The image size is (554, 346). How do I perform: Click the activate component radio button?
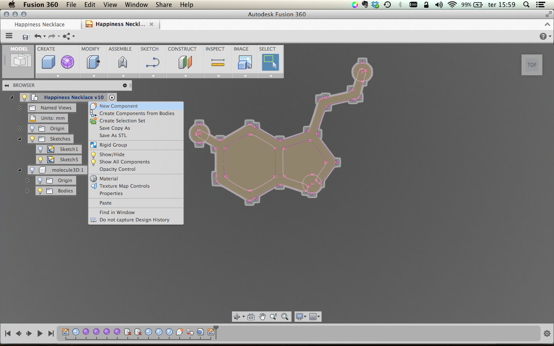(x=112, y=97)
